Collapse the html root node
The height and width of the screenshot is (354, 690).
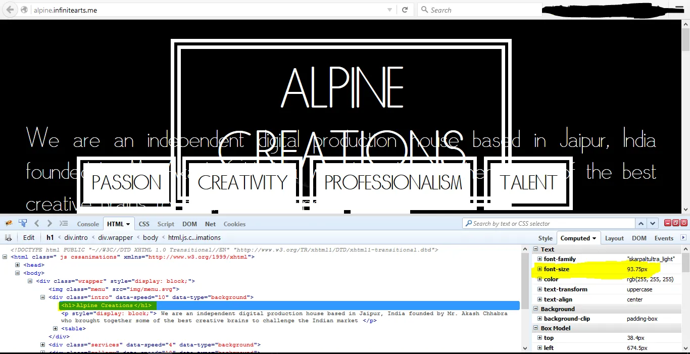5,257
